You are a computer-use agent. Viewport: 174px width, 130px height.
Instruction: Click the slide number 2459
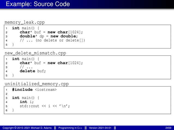click(168, 128)
